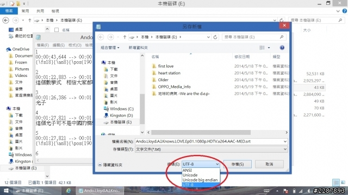348x195 pixels.
Task: Sort by 名稱 column in dialog
Action: pyautogui.click(x=155, y=57)
